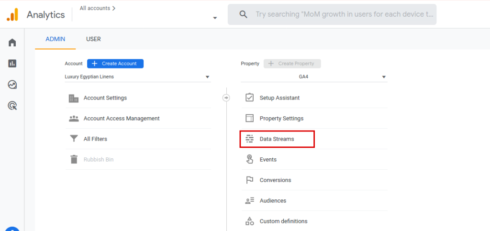
Task: Switch to the USER tab
Action: (x=93, y=39)
